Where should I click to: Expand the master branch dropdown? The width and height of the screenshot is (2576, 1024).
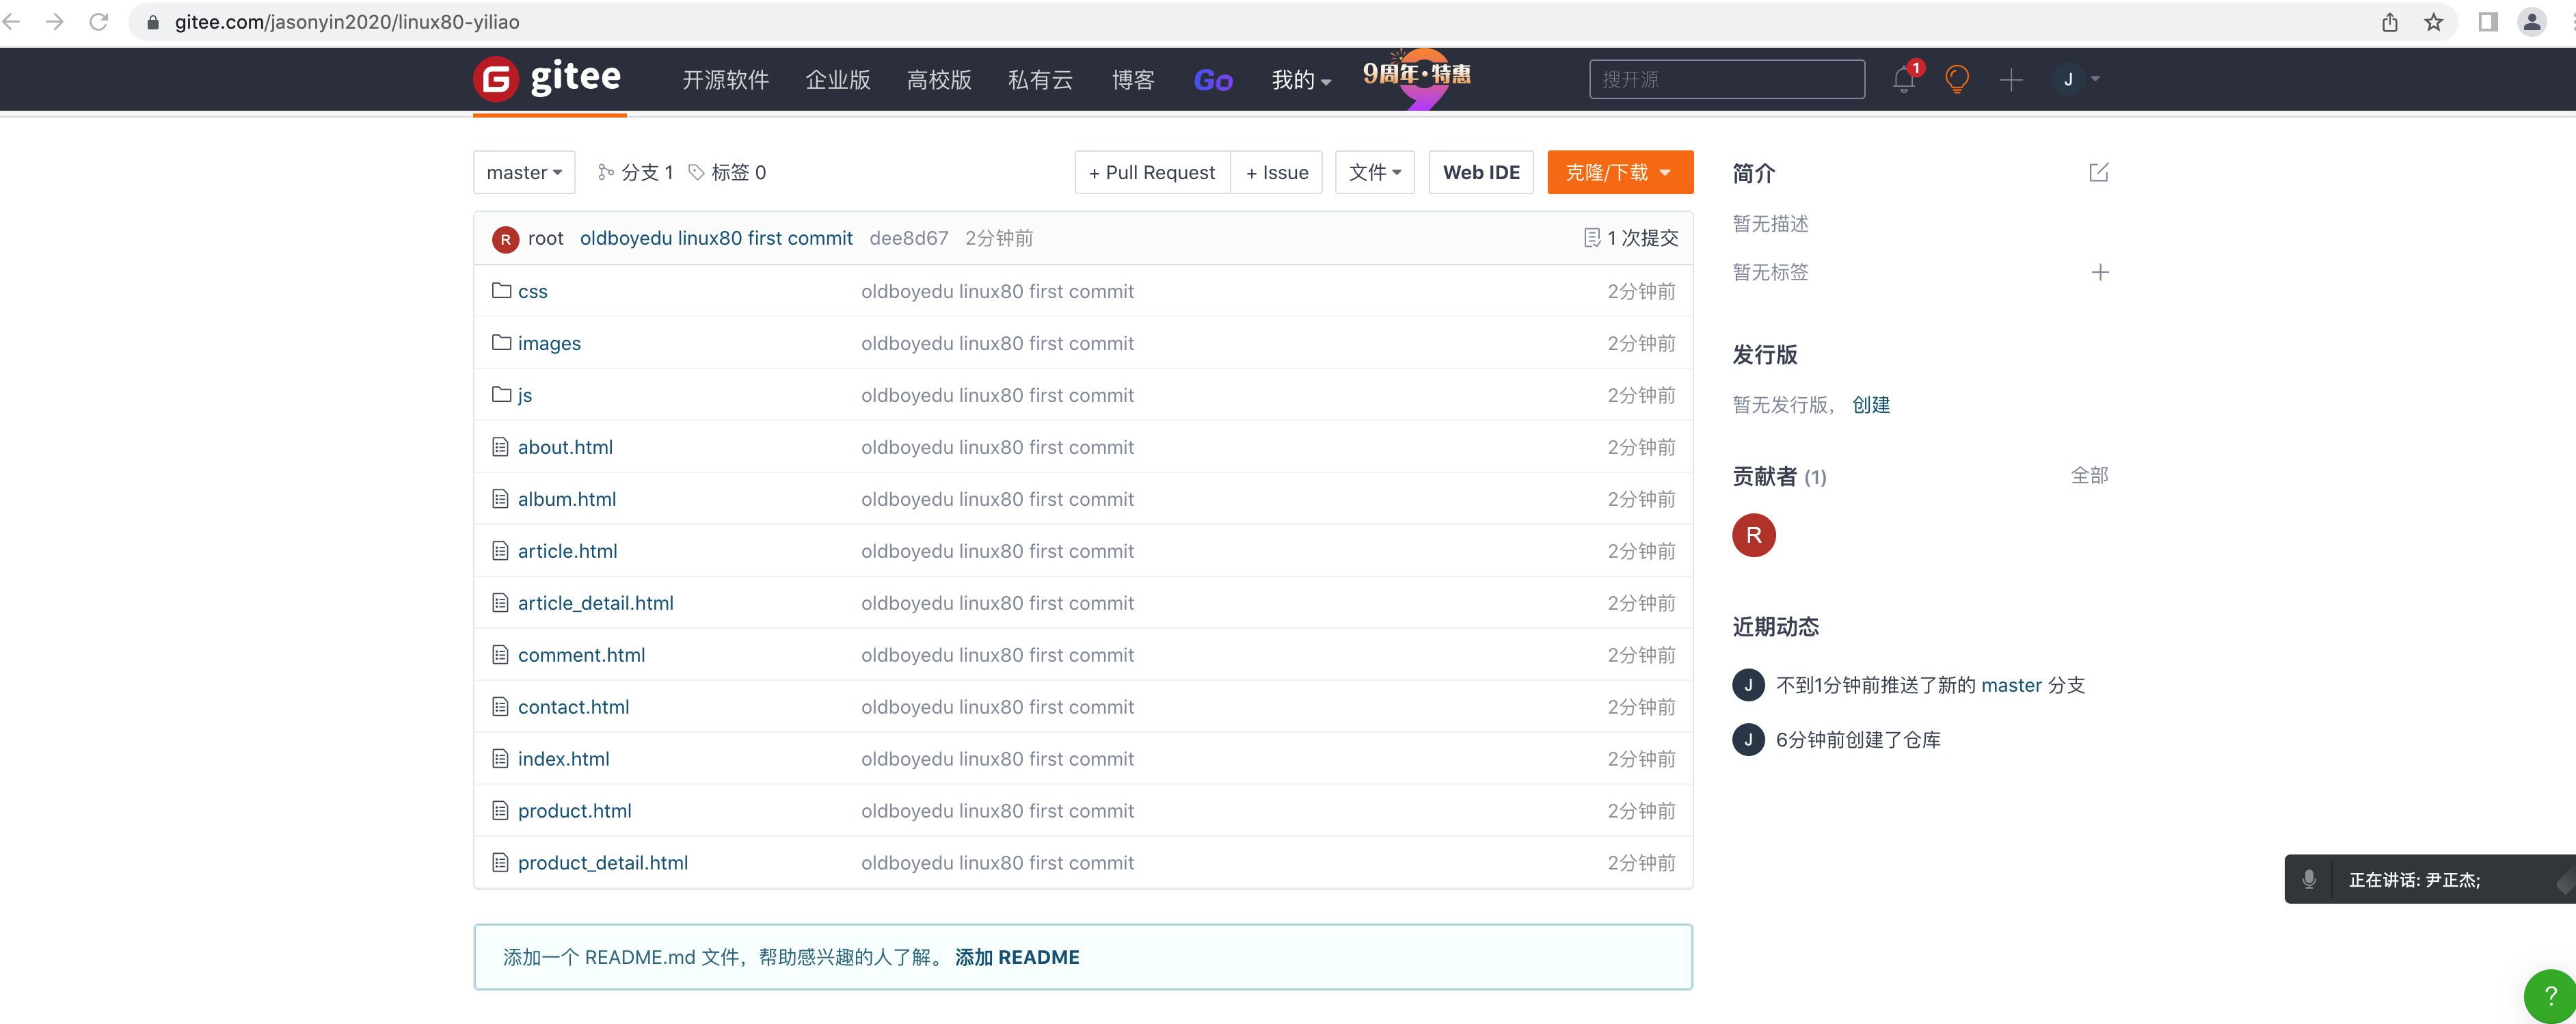524,172
